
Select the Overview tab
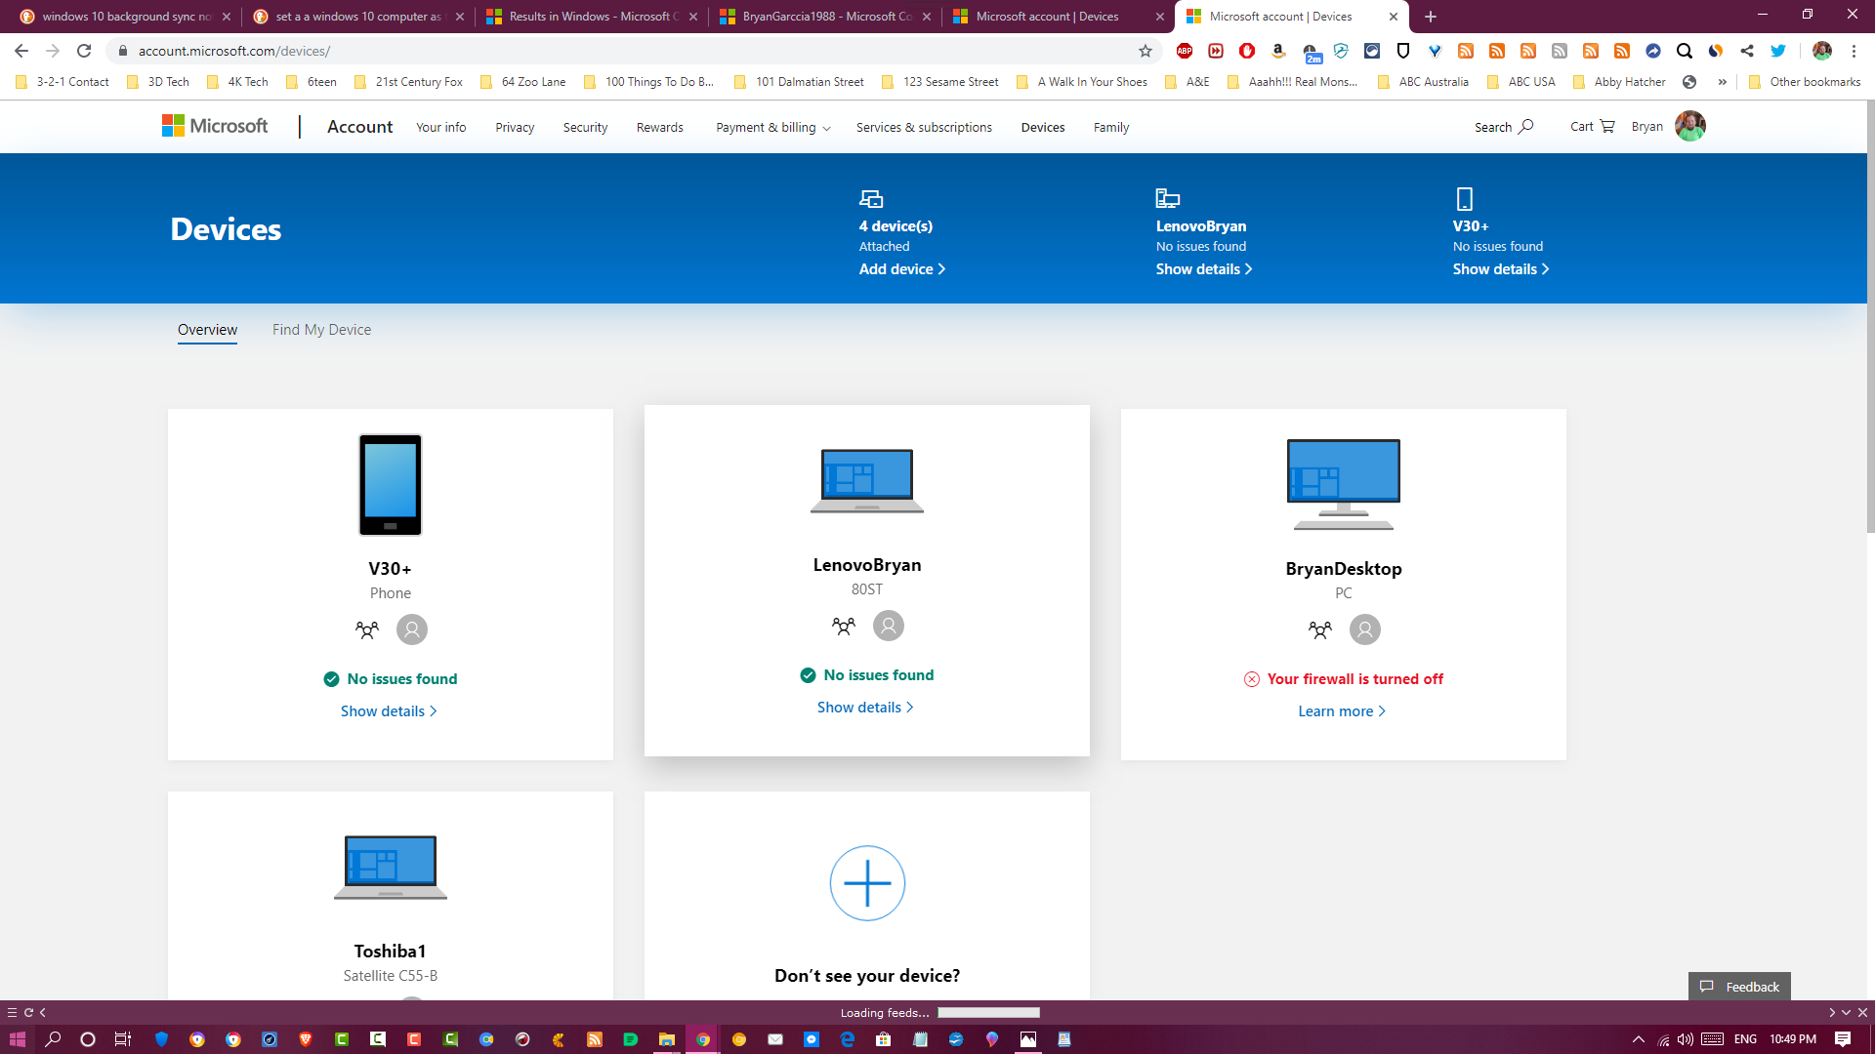pos(207,330)
